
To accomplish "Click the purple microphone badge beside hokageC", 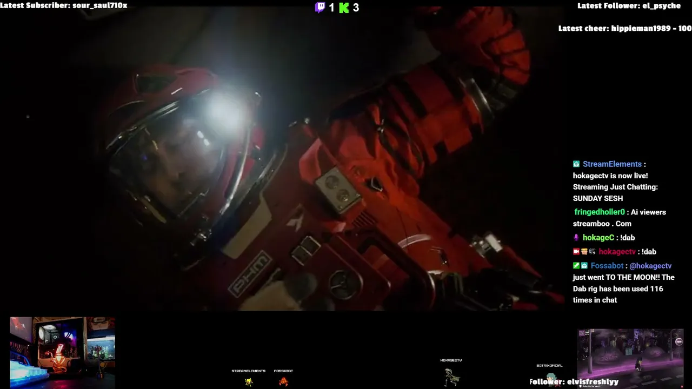I will pyautogui.click(x=576, y=238).
